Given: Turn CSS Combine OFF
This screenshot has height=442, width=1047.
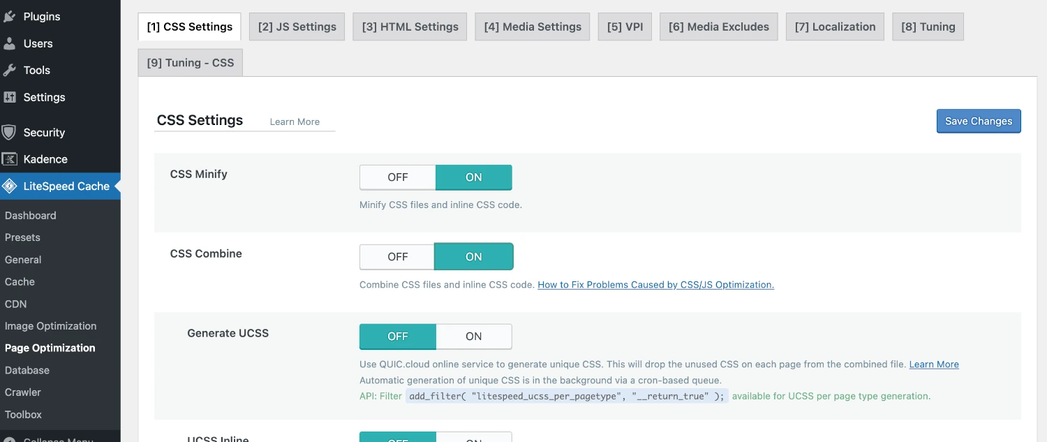Looking at the screenshot, I should (398, 256).
